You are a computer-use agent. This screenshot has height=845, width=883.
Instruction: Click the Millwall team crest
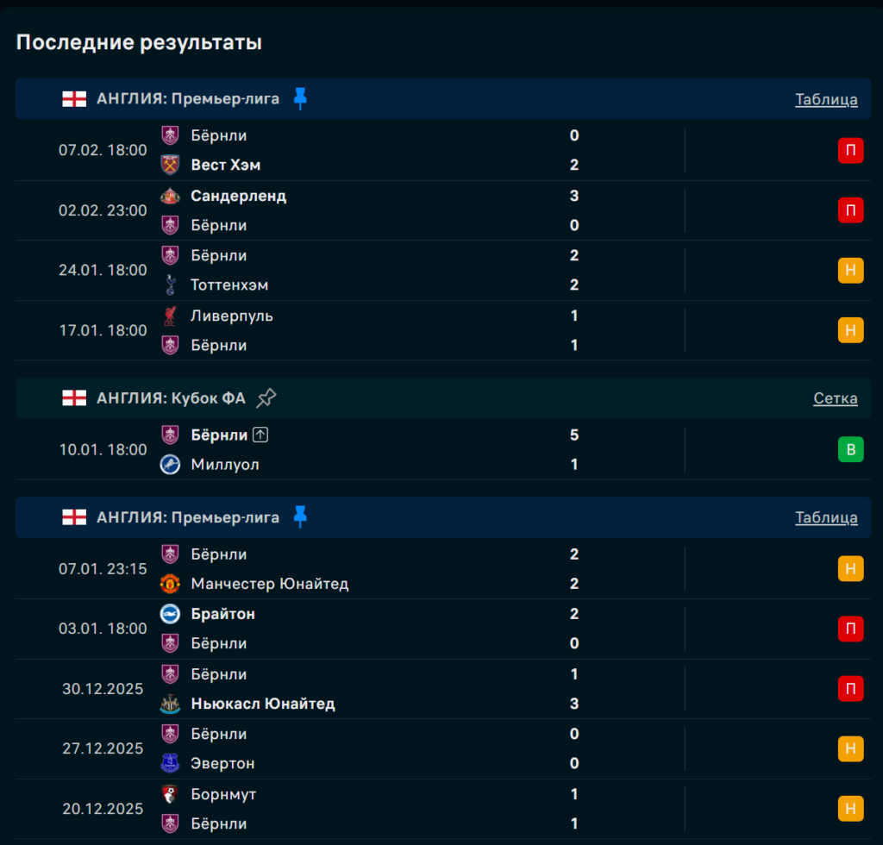pos(170,465)
